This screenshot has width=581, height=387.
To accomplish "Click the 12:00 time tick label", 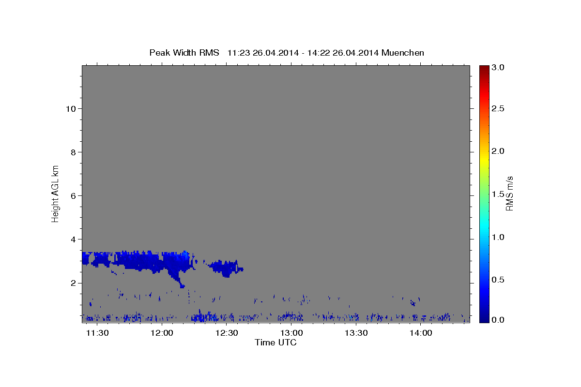I will (161, 333).
